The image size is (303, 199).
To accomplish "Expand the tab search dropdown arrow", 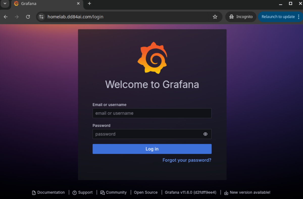I will point(5,4).
